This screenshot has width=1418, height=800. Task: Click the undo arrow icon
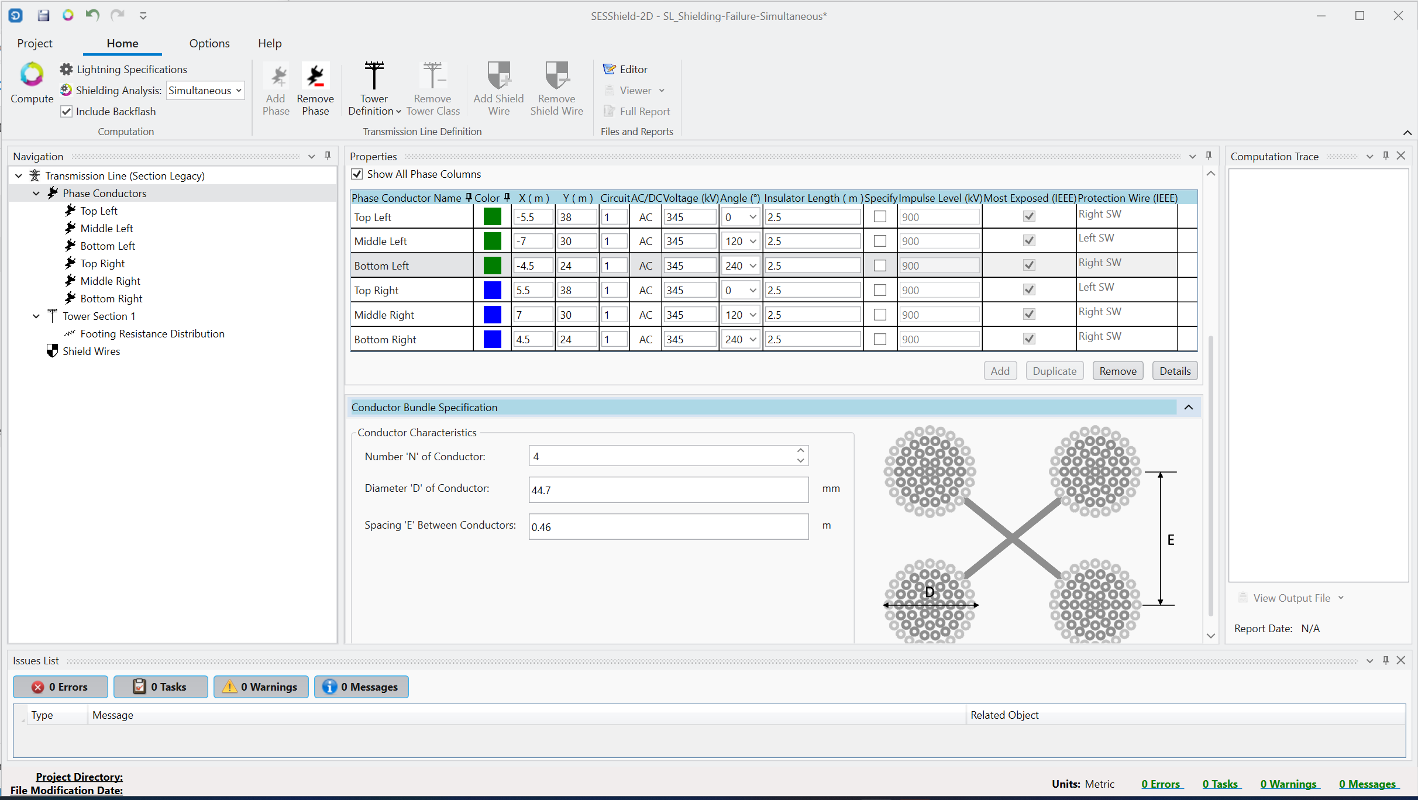(92, 15)
